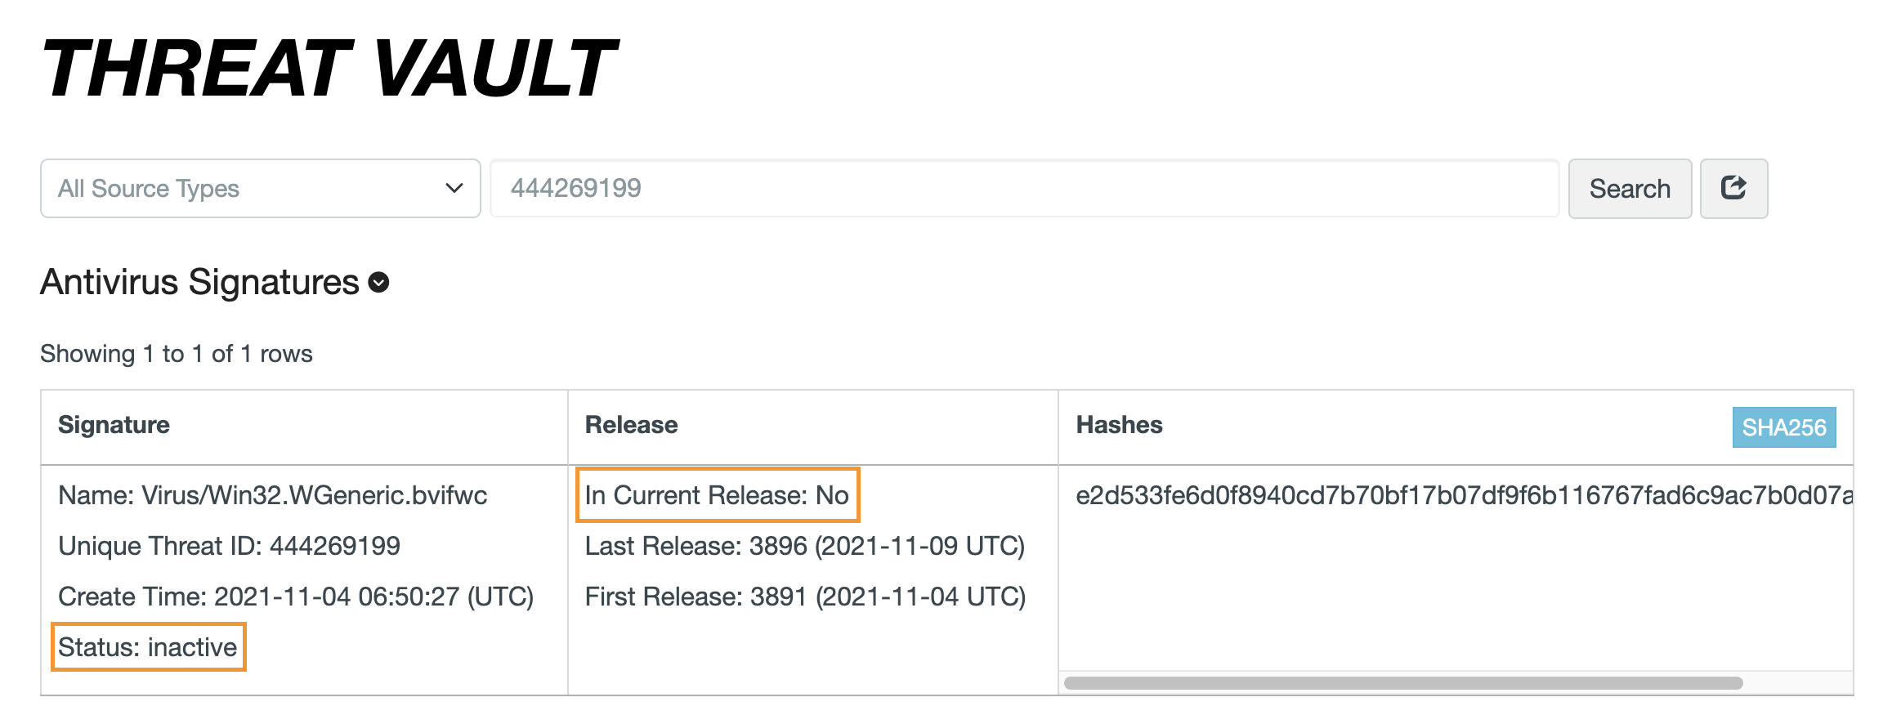Click the SHA256 badge in the Hashes column
1901x724 pixels.
click(x=1783, y=426)
